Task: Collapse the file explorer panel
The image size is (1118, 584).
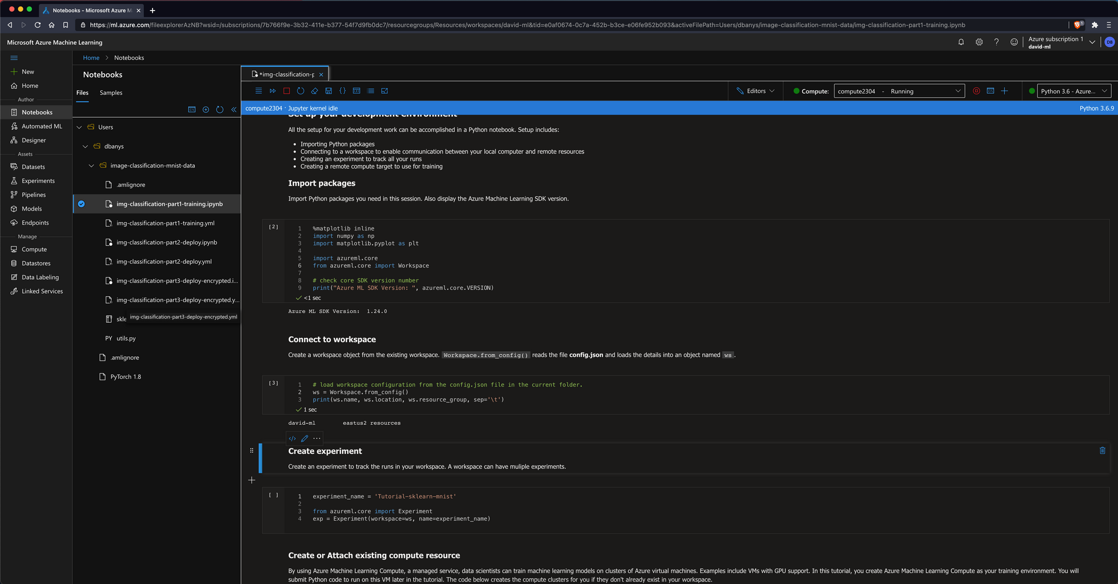Action: tap(234, 109)
